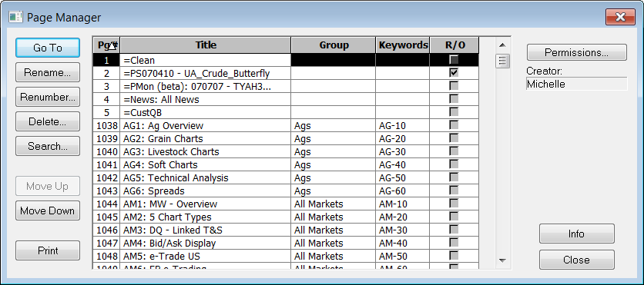Enable R/O checkbox for AG1: Ag Overview
The width and height of the screenshot is (644, 285).
click(x=454, y=125)
